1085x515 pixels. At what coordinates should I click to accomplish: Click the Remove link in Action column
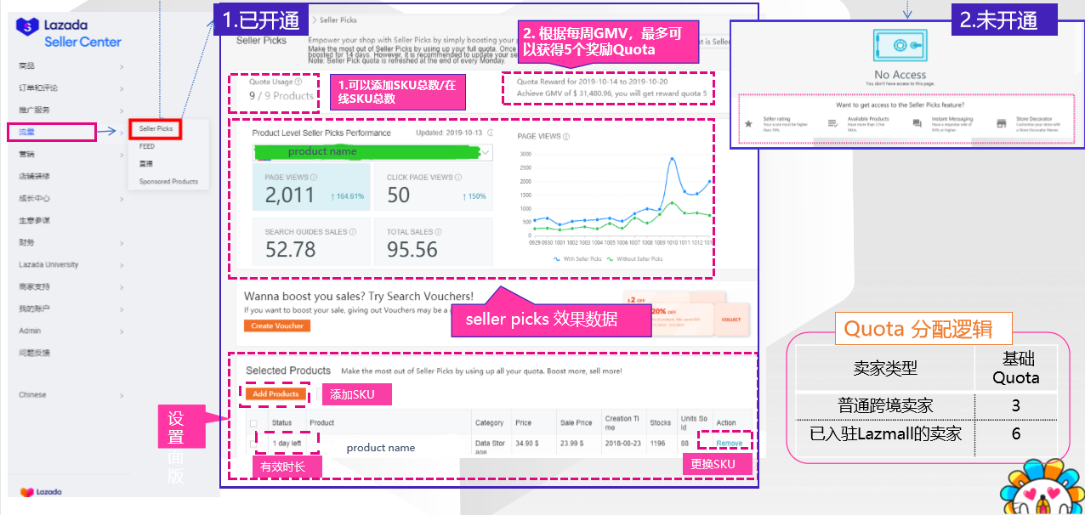pyautogui.click(x=729, y=444)
